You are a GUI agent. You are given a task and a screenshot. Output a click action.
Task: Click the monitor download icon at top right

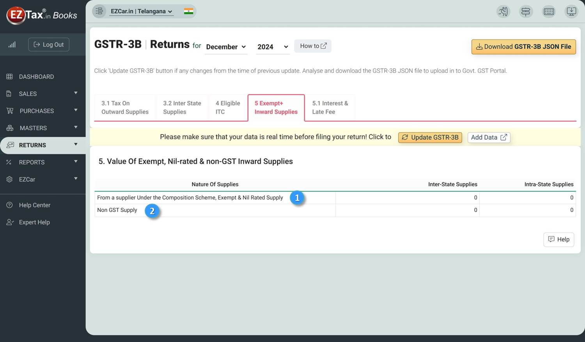[571, 11]
